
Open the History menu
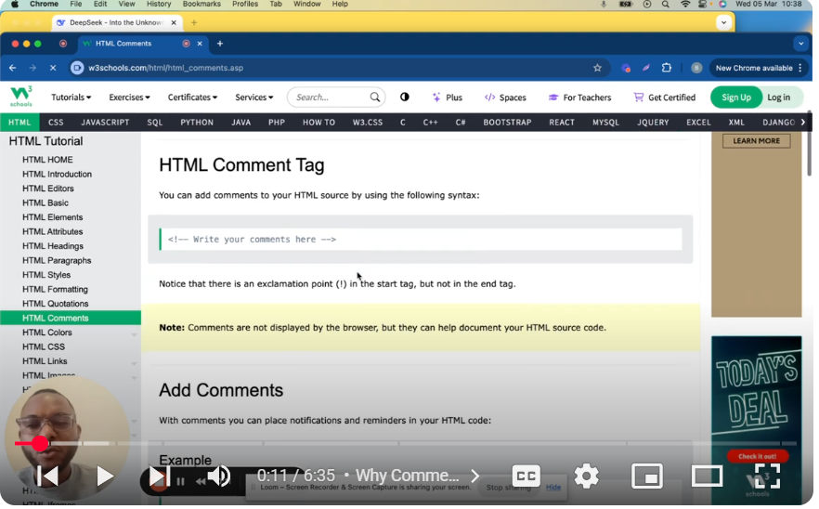[x=159, y=5]
